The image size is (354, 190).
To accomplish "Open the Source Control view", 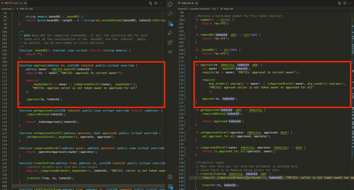I will point(170,23).
